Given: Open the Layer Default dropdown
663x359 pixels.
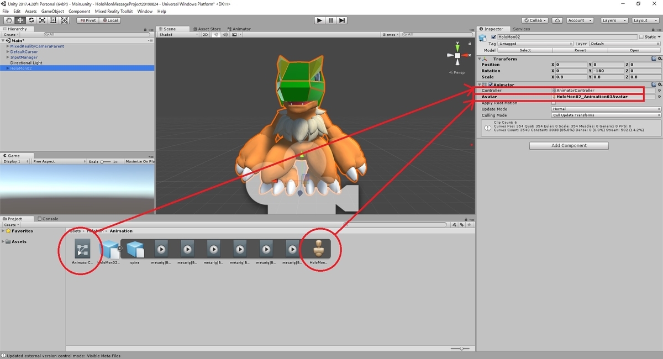Looking at the screenshot, I should tap(625, 44).
